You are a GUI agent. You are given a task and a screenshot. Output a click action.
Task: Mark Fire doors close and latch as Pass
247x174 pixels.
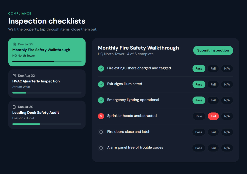pyautogui.click(x=199, y=132)
